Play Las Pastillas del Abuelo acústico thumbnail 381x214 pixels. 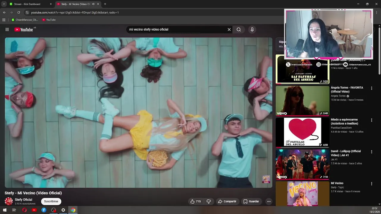[302, 69]
